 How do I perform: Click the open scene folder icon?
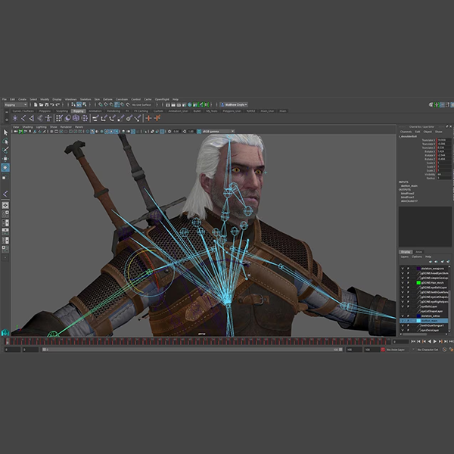[41, 104]
